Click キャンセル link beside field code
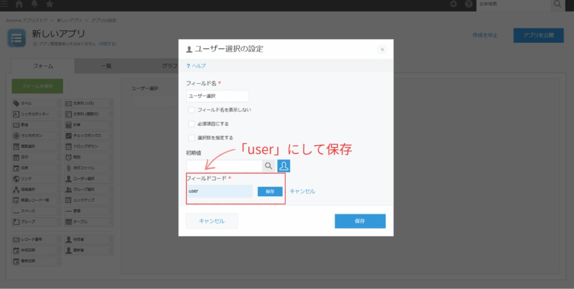574x289 pixels. tap(302, 191)
